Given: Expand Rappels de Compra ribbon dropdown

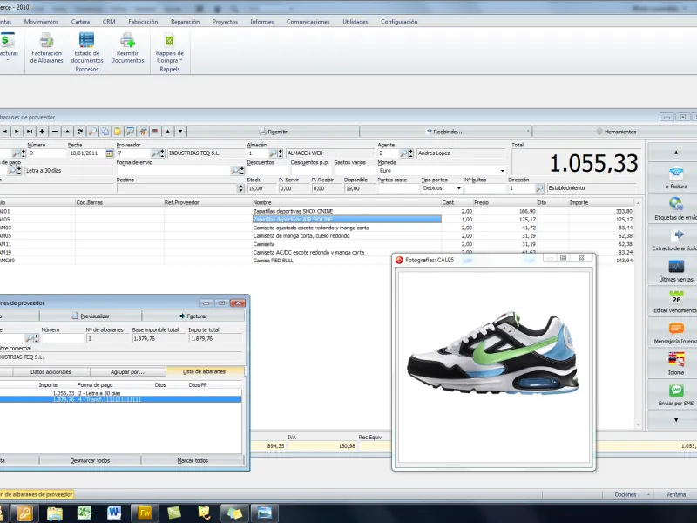Looking at the screenshot, I should click(169, 48).
